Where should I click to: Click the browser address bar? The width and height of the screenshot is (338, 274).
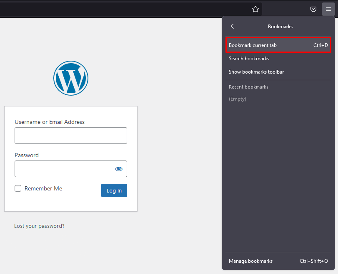125,9
